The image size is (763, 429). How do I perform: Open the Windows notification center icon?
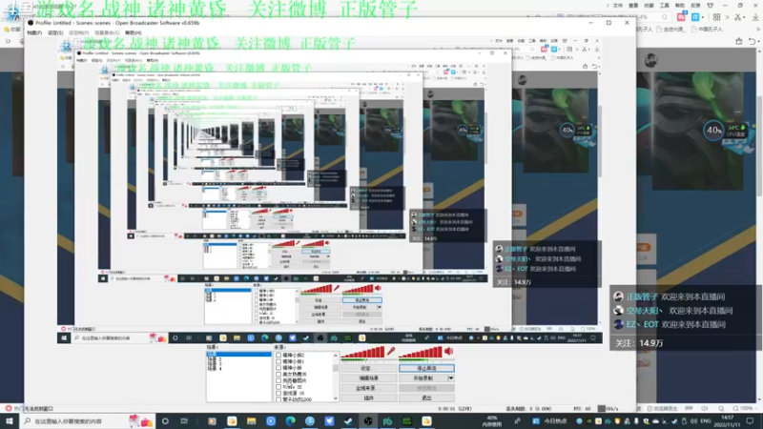[750, 421]
